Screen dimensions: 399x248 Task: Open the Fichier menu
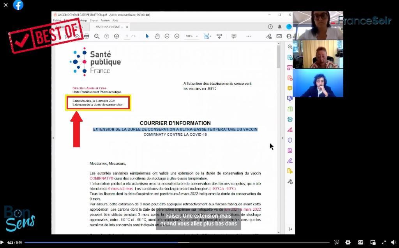point(57,21)
